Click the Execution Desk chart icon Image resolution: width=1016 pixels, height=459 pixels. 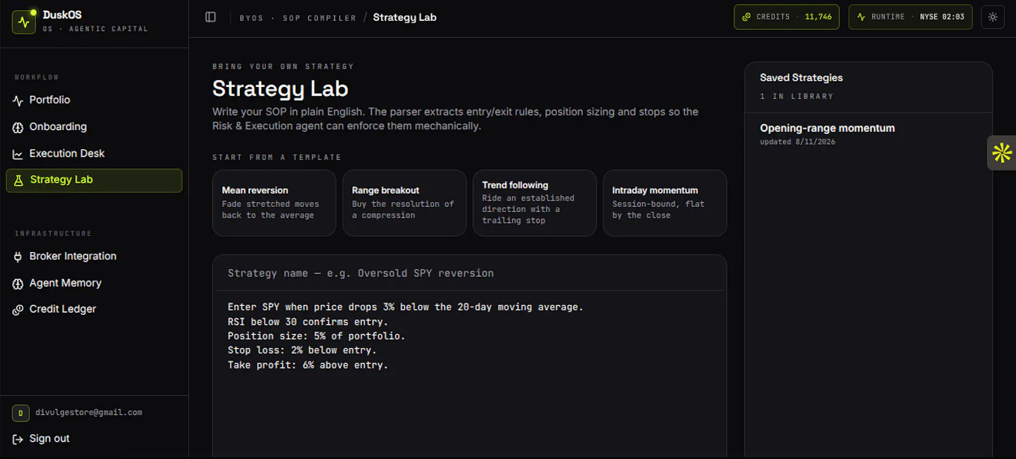click(18, 154)
